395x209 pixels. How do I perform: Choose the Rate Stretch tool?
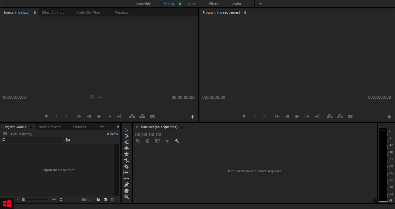click(126, 160)
